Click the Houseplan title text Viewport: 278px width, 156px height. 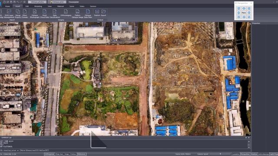[74, 2]
